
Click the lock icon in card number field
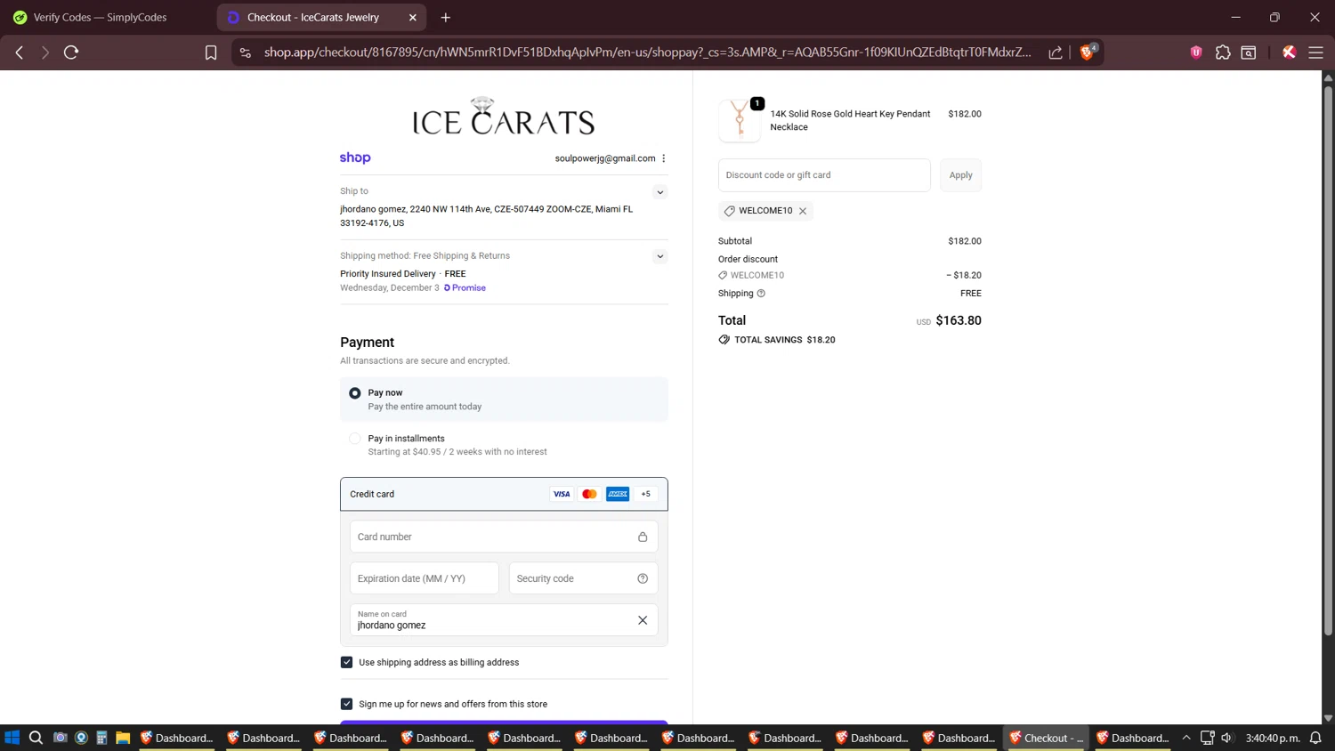643,537
